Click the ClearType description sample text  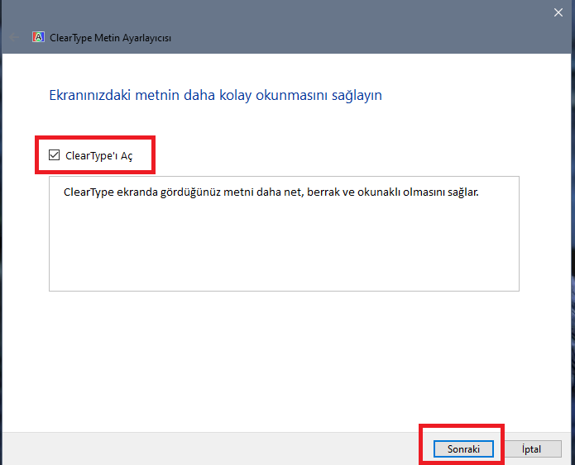pos(271,192)
